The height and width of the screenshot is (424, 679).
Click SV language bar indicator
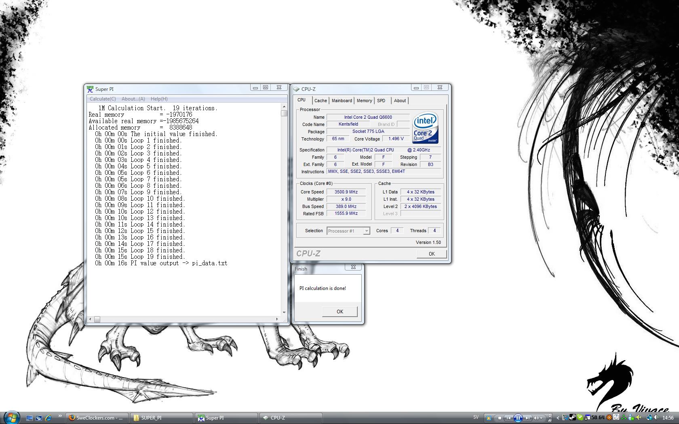click(x=476, y=417)
